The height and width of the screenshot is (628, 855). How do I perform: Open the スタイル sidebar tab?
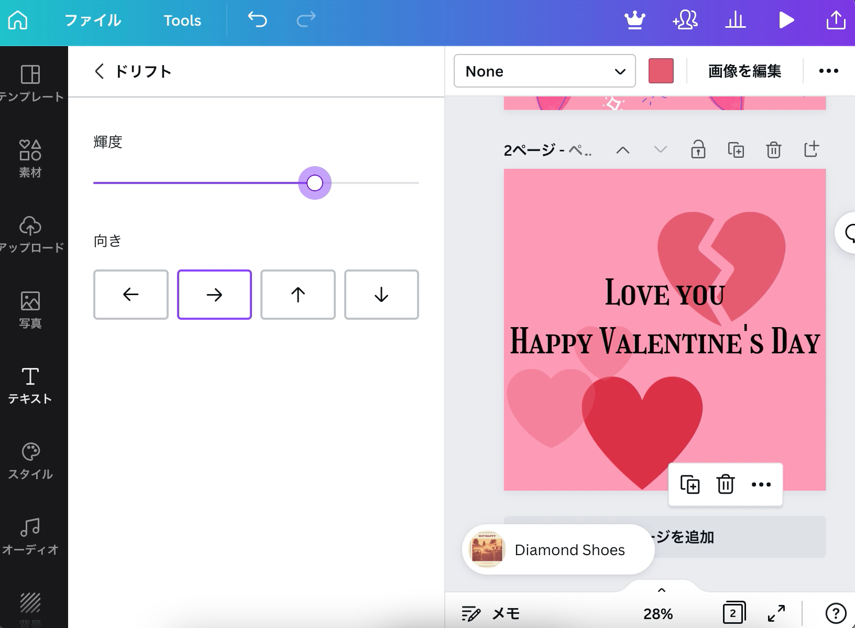[30, 461]
